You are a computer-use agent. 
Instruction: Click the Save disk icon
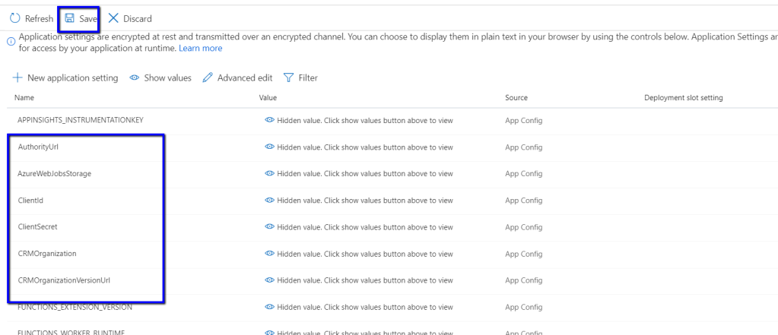[69, 18]
